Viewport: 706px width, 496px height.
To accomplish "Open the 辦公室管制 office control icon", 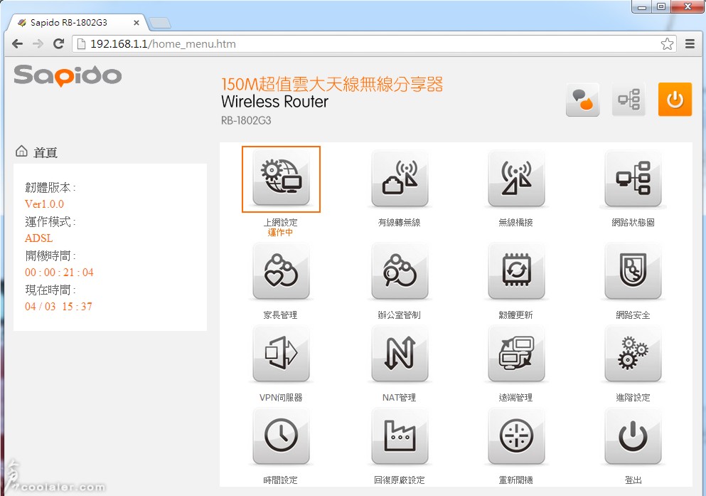I will point(400,271).
